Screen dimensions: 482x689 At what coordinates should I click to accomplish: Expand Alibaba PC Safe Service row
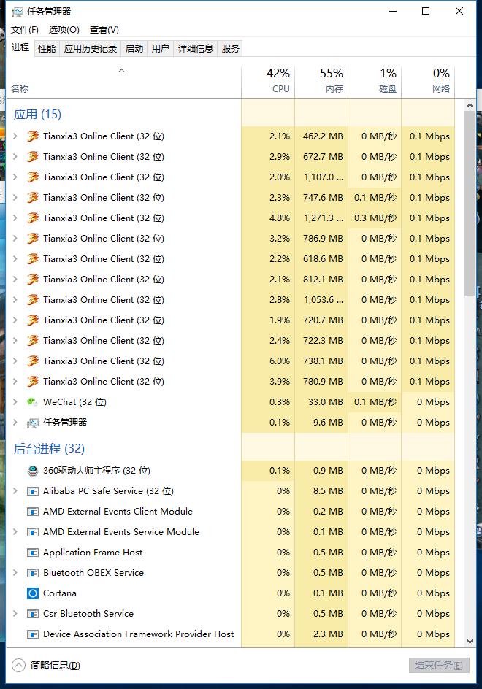tap(15, 490)
